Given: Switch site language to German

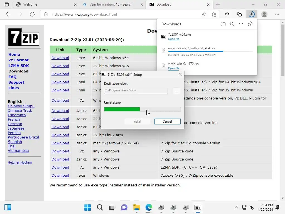Looking at the screenshot, I should click(15, 124).
